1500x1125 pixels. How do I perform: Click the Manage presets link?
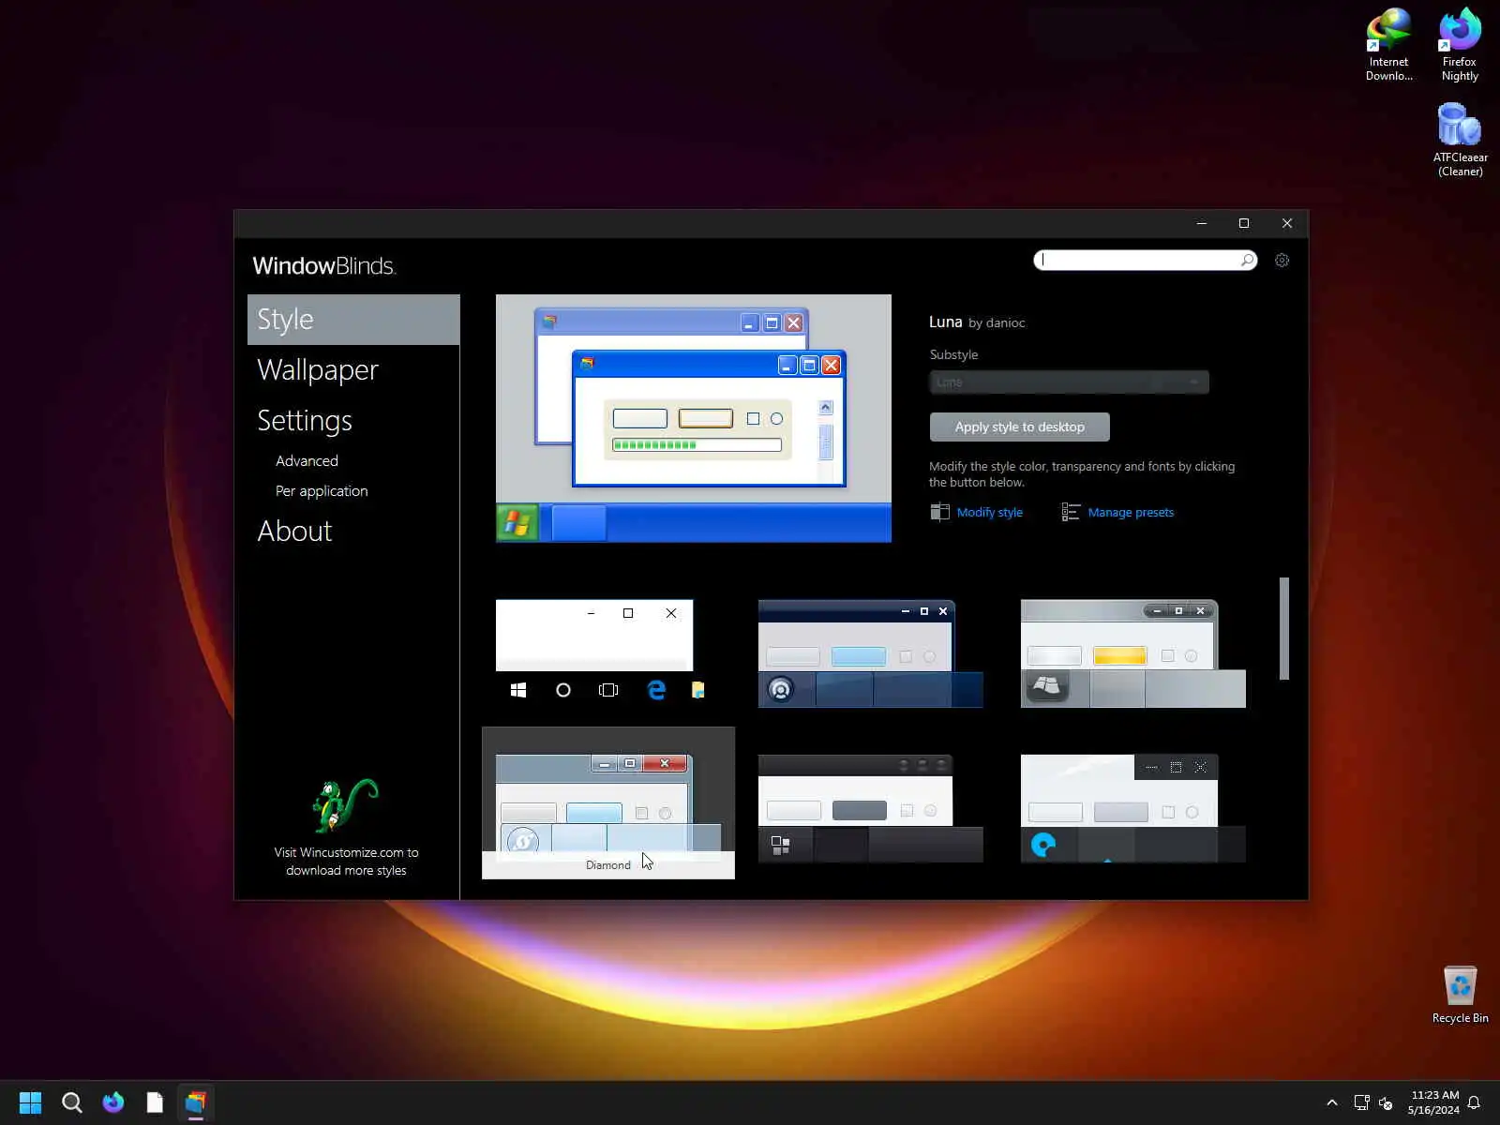pyautogui.click(x=1131, y=513)
